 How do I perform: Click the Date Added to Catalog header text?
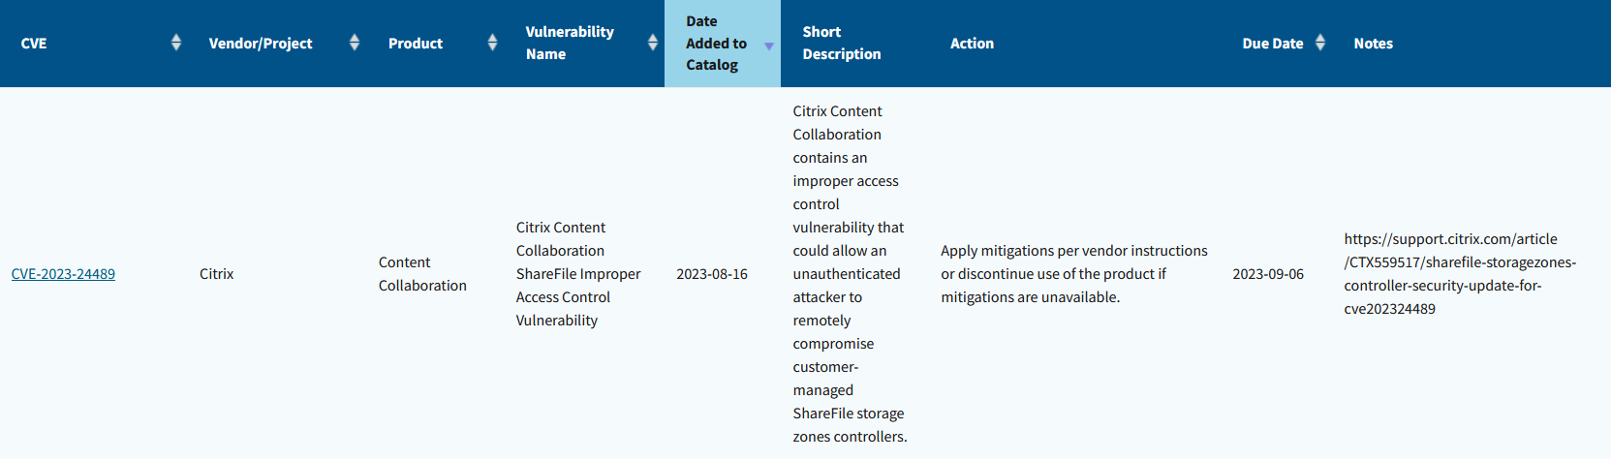716,44
